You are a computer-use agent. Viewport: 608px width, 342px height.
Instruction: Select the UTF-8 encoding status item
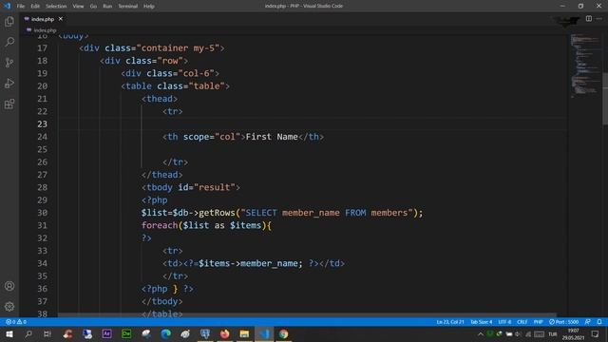coord(504,322)
